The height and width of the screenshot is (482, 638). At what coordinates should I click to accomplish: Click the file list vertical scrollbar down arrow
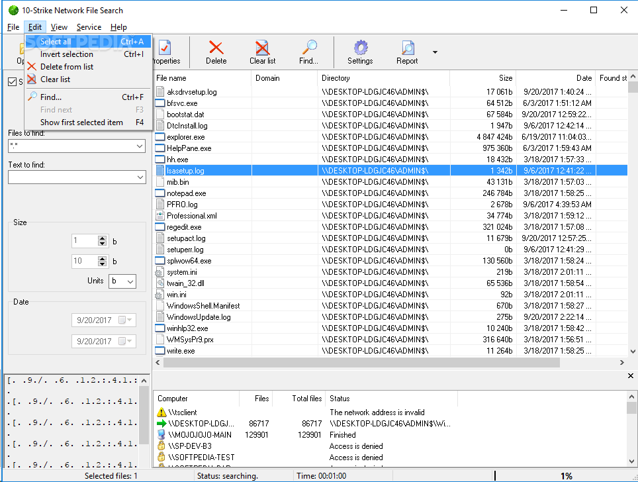633,351
